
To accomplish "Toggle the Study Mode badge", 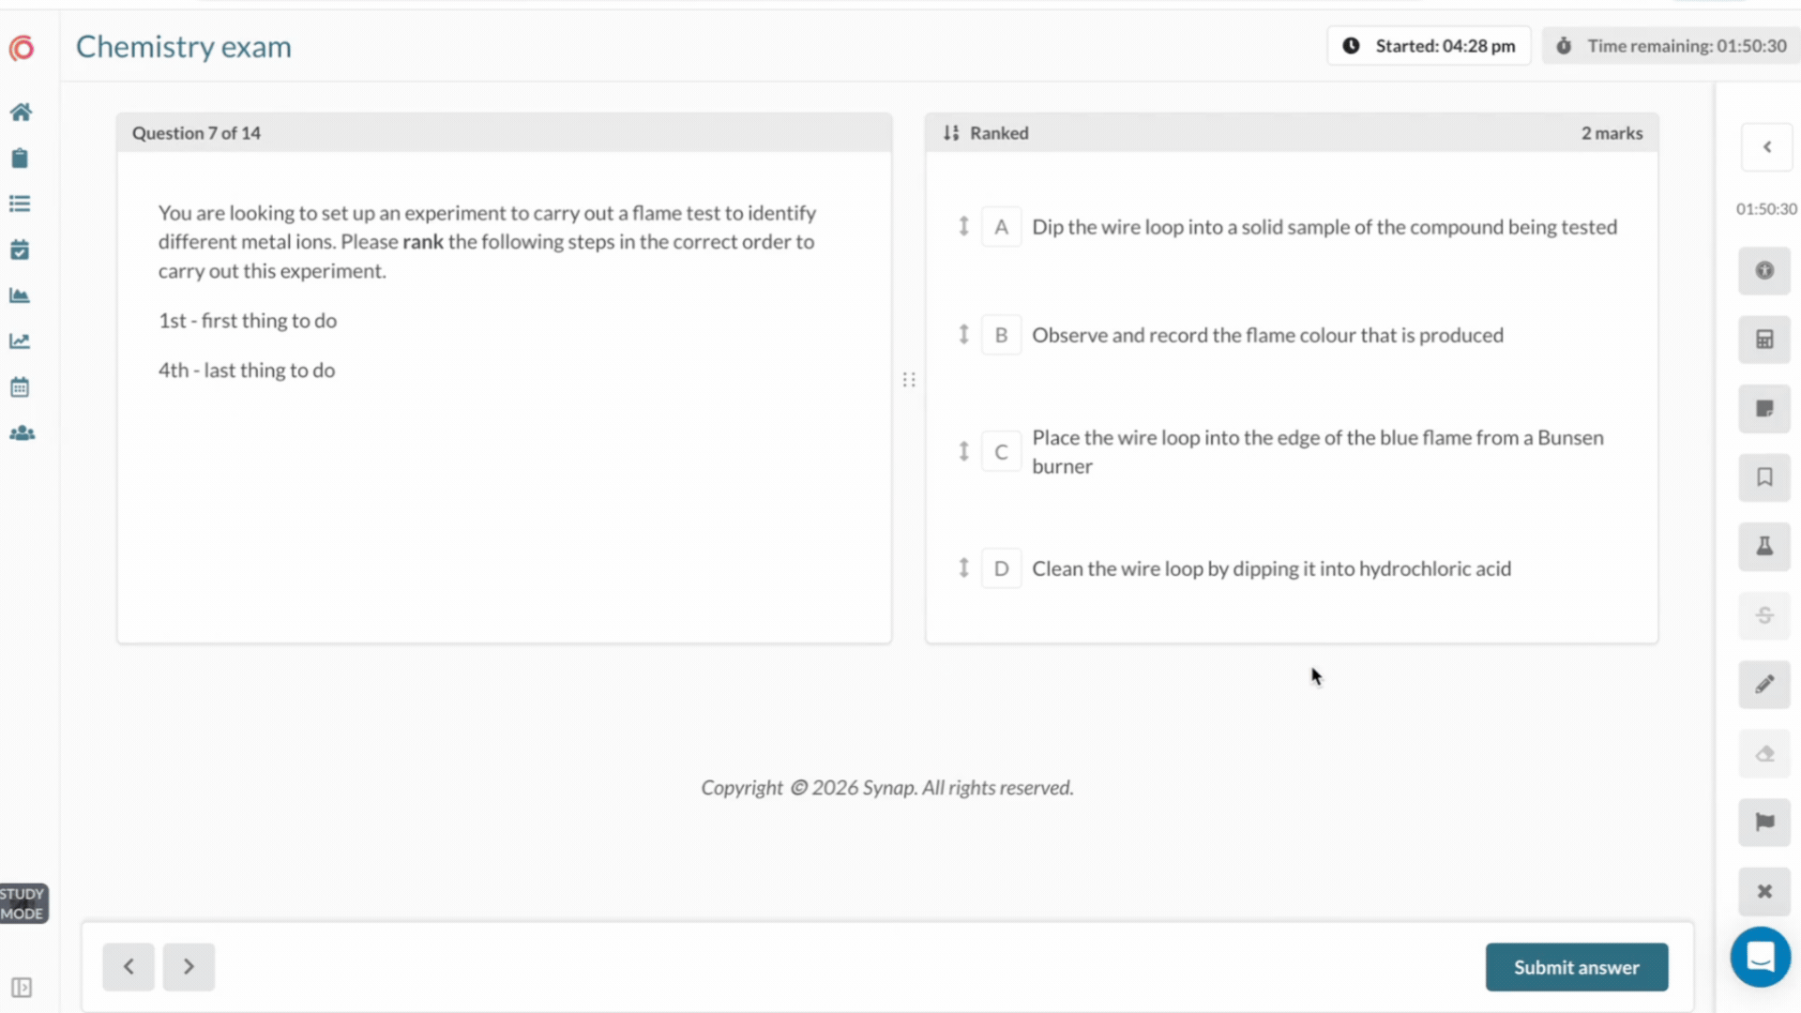I will pyautogui.click(x=23, y=903).
